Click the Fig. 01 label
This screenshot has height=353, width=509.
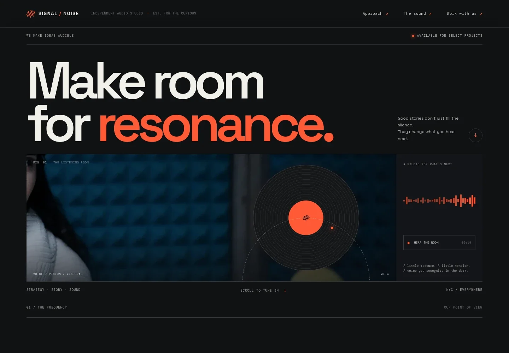(x=40, y=162)
